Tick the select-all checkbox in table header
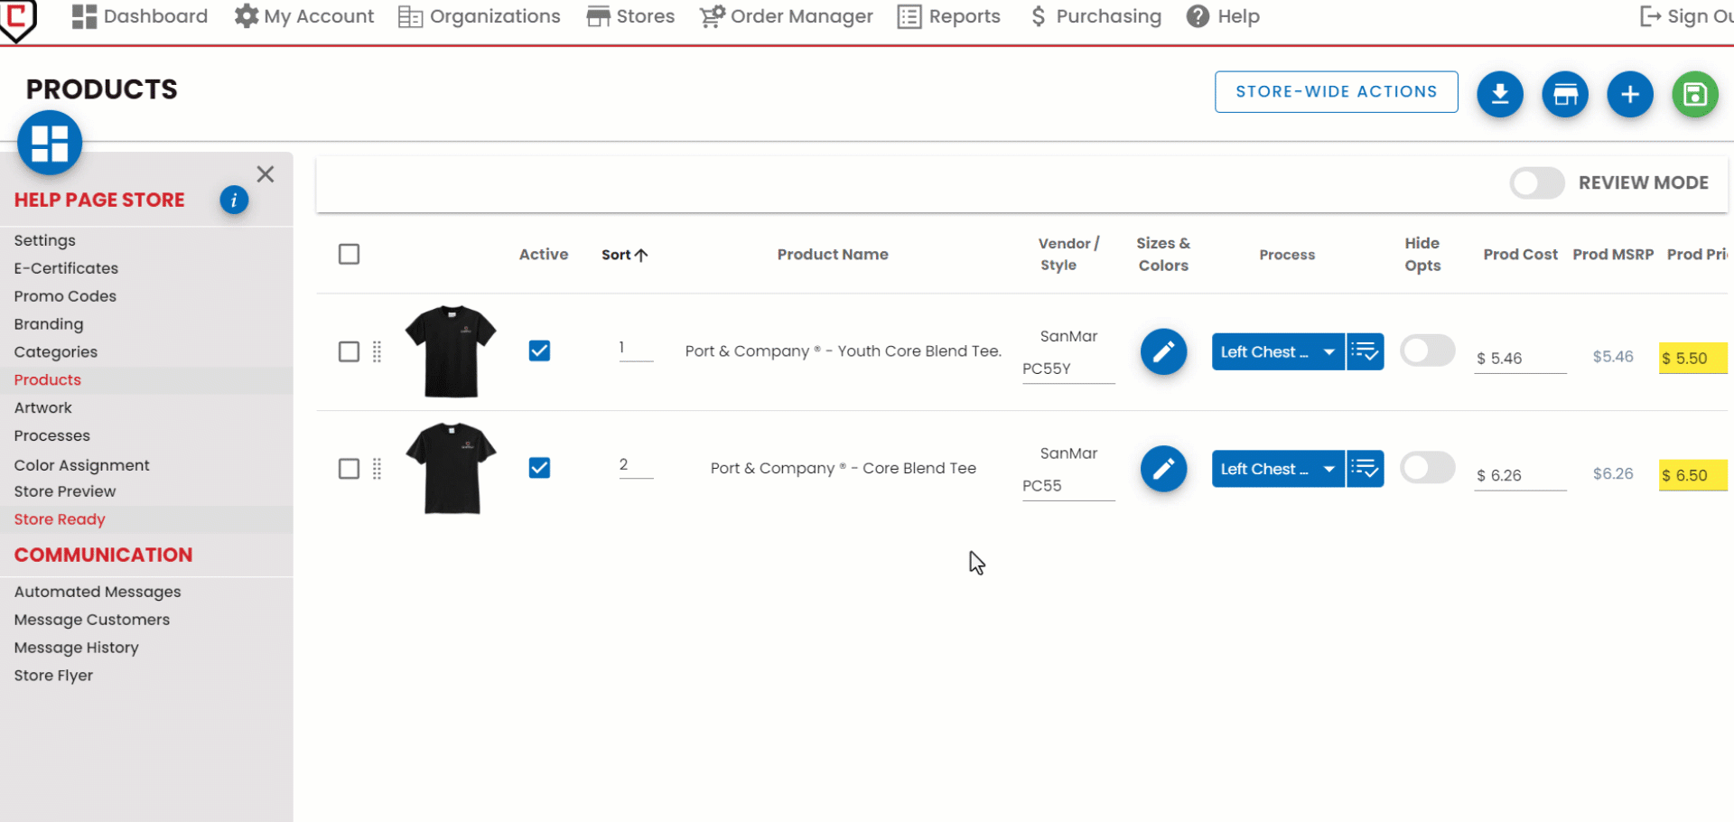The image size is (1734, 822). click(349, 255)
